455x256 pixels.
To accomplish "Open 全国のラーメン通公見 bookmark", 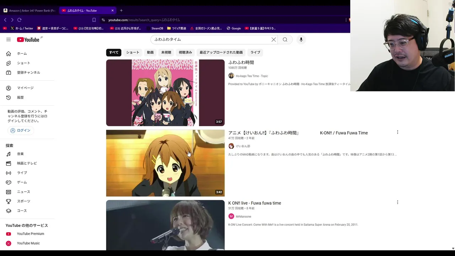I will (206, 28).
